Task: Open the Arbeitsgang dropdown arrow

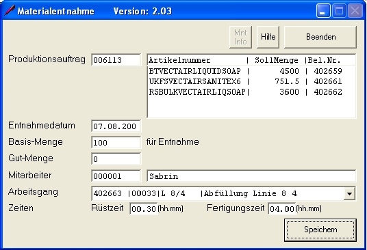Action: [x=349, y=193]
